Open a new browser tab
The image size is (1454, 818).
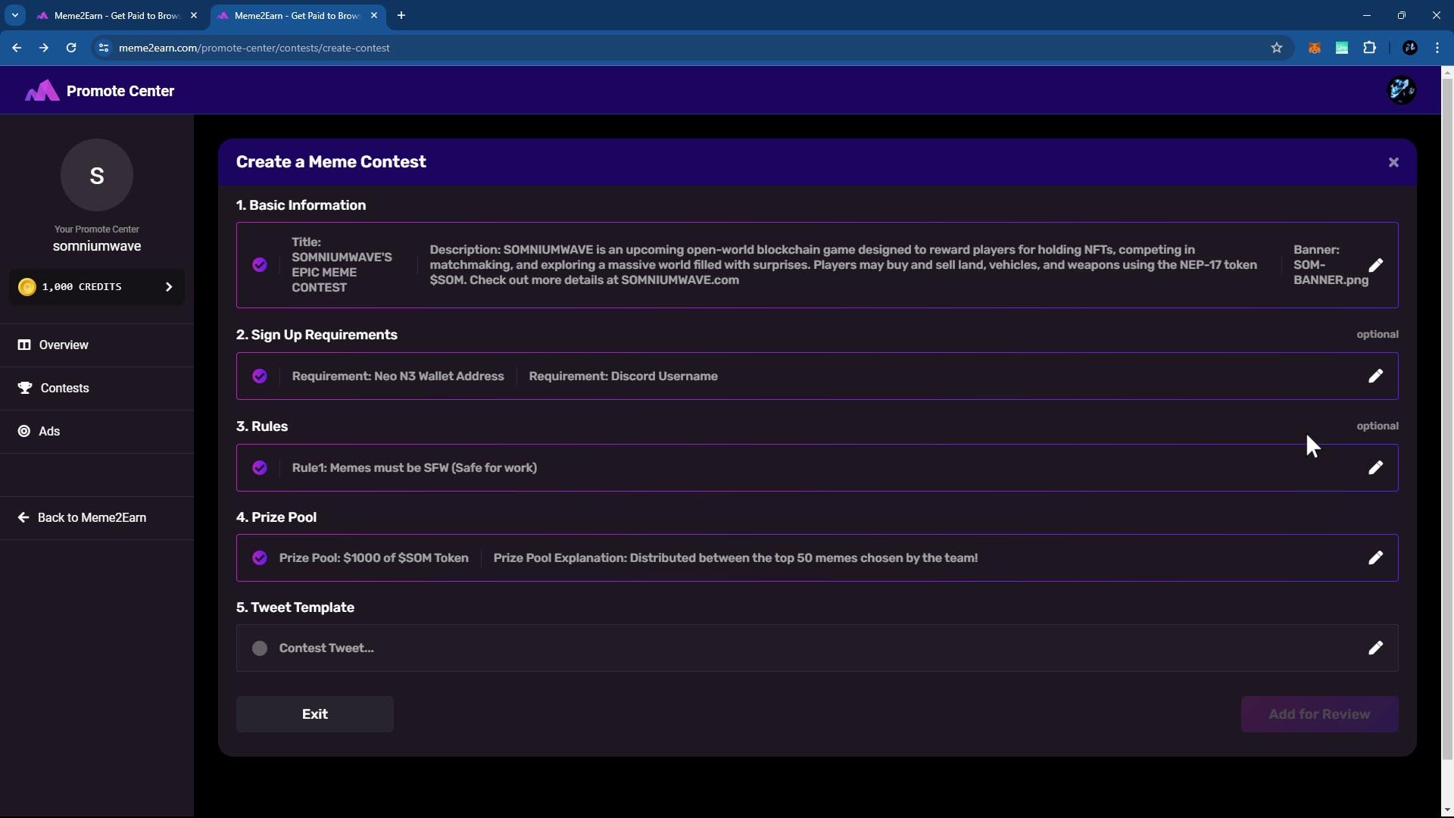click(x=401, y=15)
